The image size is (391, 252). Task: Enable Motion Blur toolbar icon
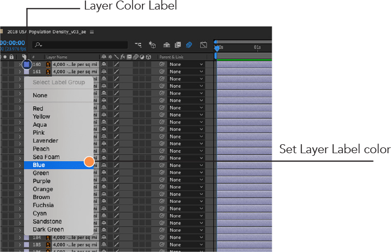click(189, 45)
